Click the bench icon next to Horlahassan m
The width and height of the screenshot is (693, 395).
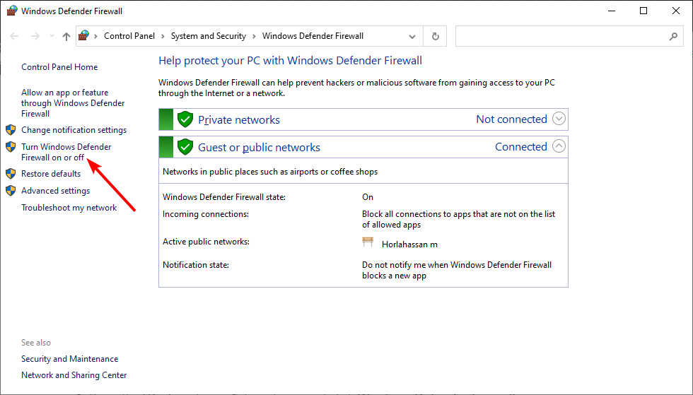[368, 242]
